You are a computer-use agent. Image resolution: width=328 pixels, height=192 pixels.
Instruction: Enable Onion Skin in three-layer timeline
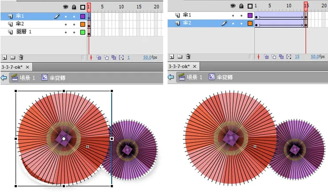(x=99, y=58)
